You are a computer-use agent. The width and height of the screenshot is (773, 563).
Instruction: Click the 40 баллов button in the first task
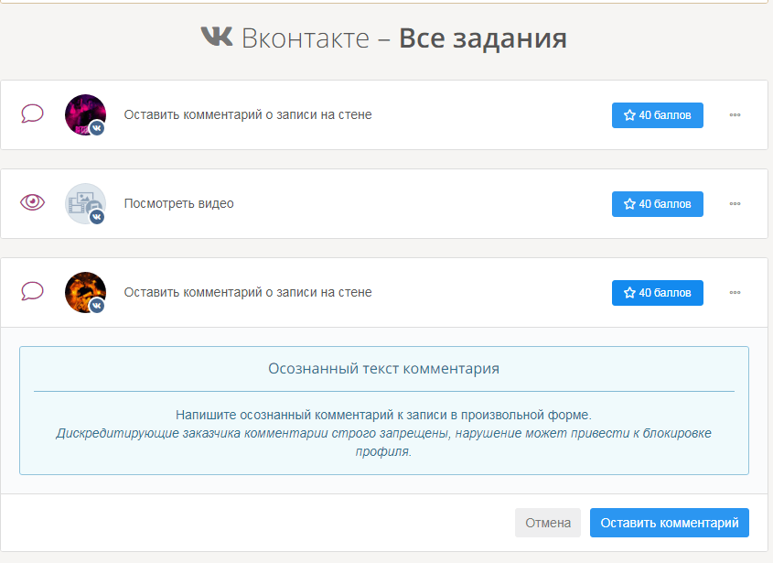[x=657, y=115]
